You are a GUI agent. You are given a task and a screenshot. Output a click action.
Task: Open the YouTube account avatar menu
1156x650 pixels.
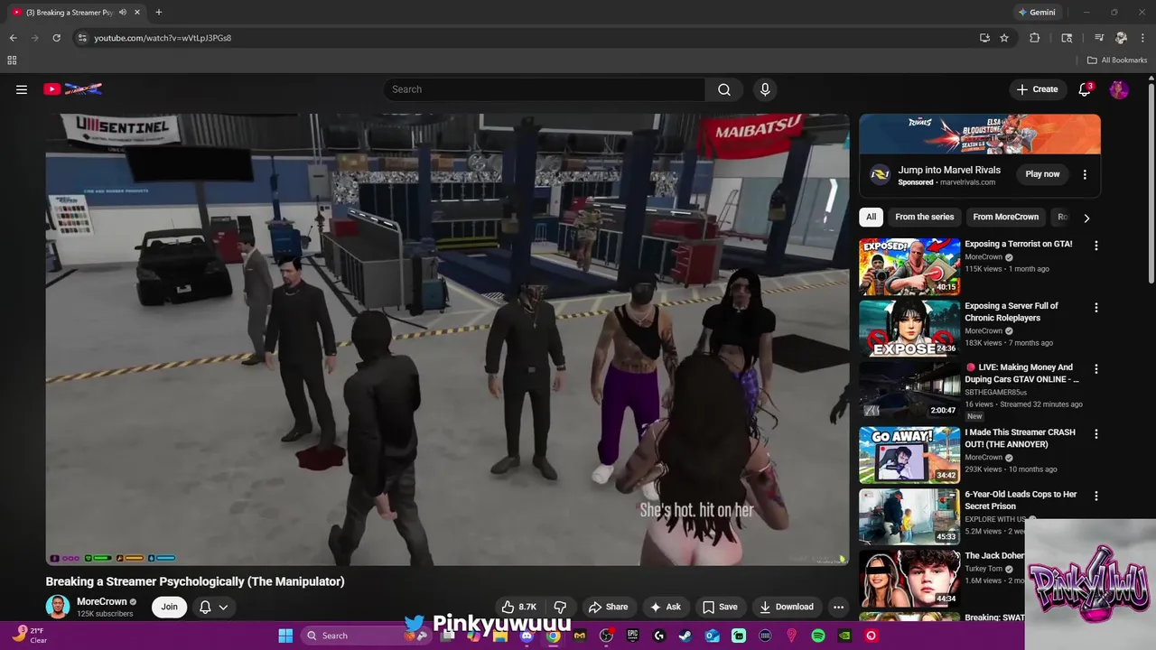(x=1119, y=89)
